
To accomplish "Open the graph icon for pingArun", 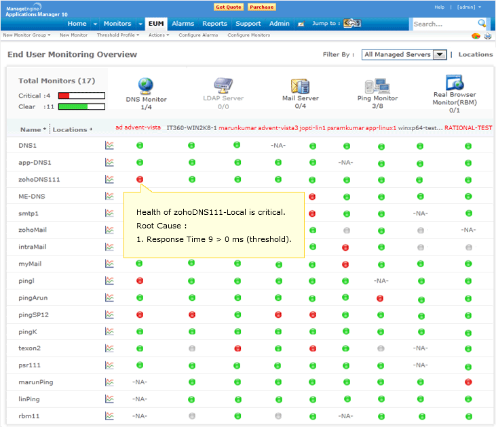I will tap(109, 298).
